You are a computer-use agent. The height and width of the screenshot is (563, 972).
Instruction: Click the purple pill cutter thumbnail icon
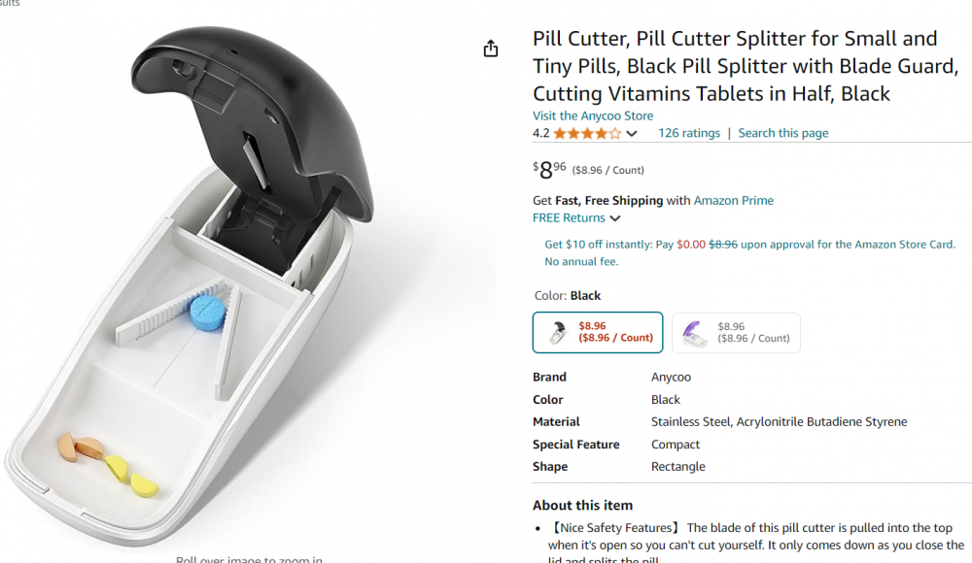click(x=693, y=333)
